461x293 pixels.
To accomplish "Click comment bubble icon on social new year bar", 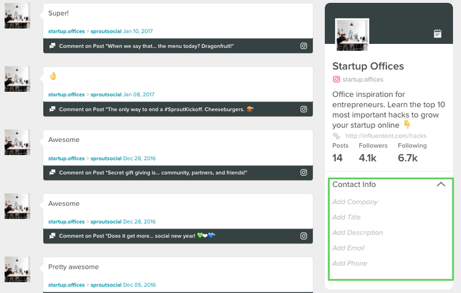I will (52, 236).
